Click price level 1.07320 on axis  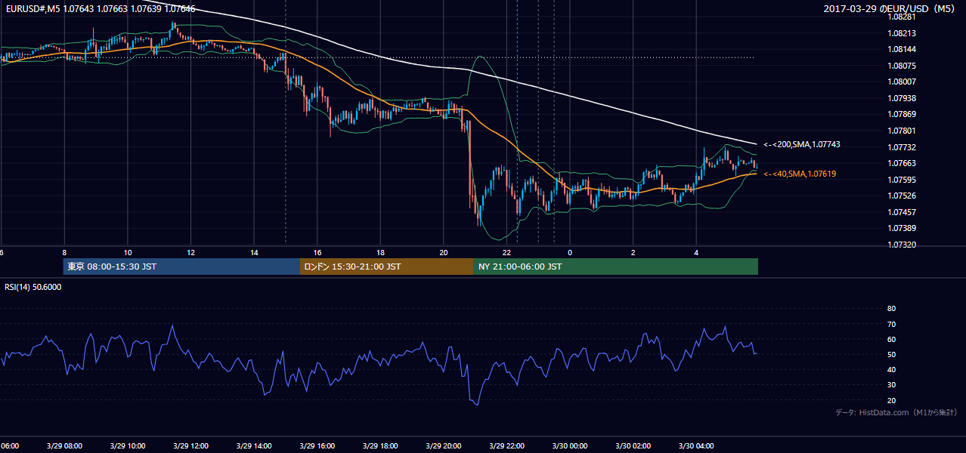902,245
